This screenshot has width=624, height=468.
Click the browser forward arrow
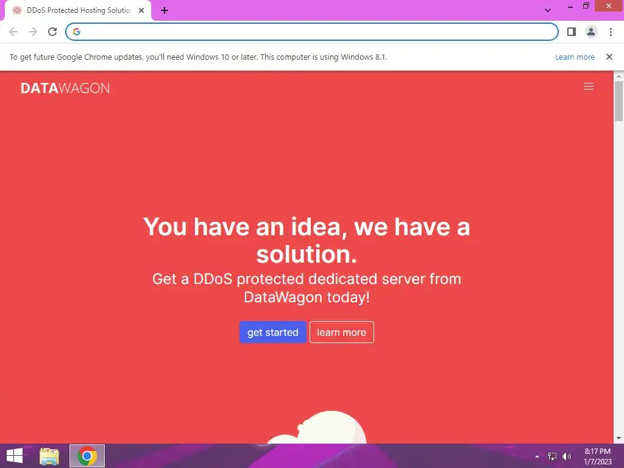[33, 32]
